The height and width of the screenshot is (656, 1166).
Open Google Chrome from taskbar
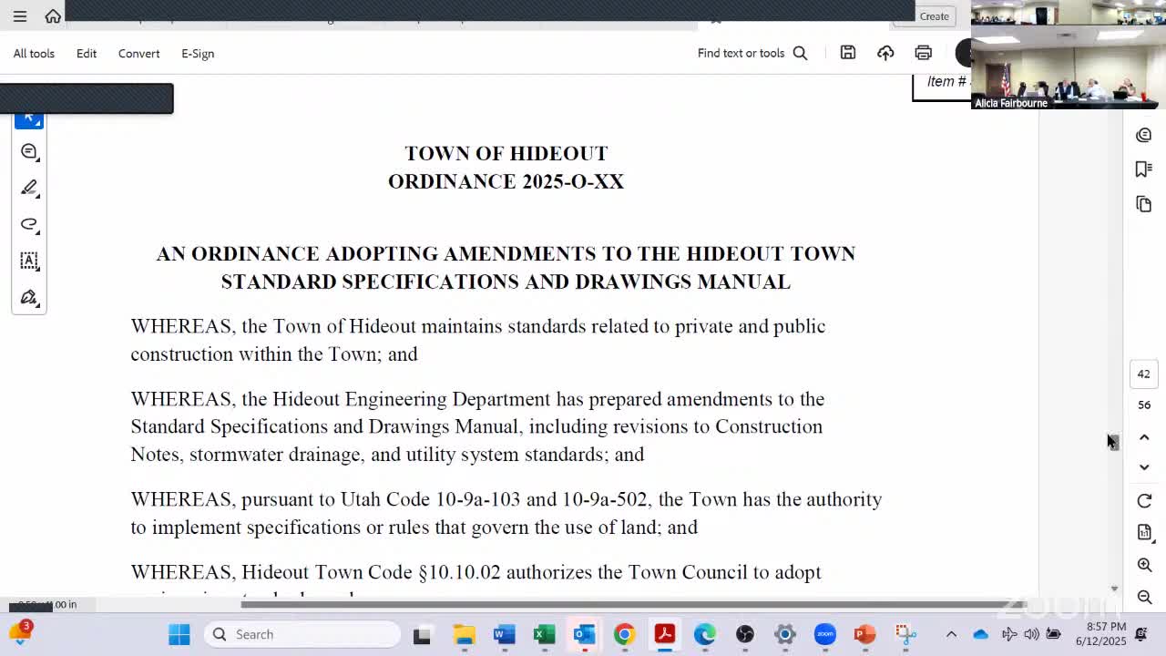click(x=624, y=634)
